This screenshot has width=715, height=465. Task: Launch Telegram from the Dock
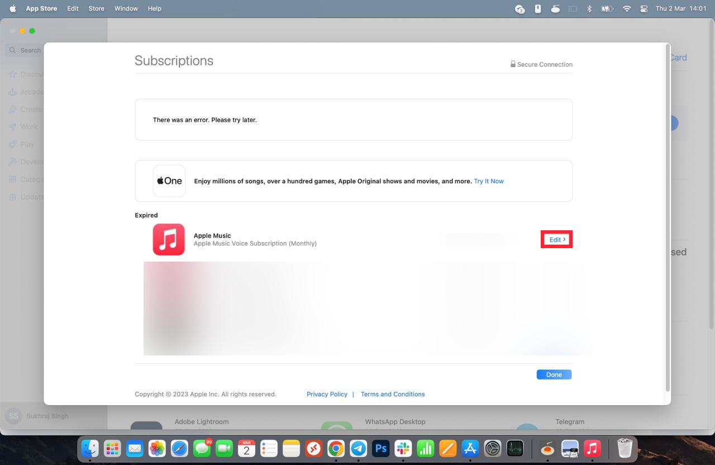(x=358, y=448)
